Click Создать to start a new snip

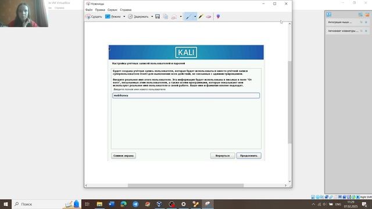[x=94, y=17]
